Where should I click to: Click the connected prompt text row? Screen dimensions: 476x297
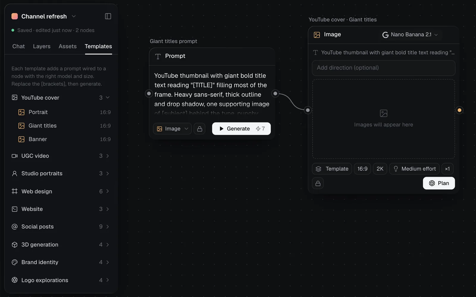point(384,53)
